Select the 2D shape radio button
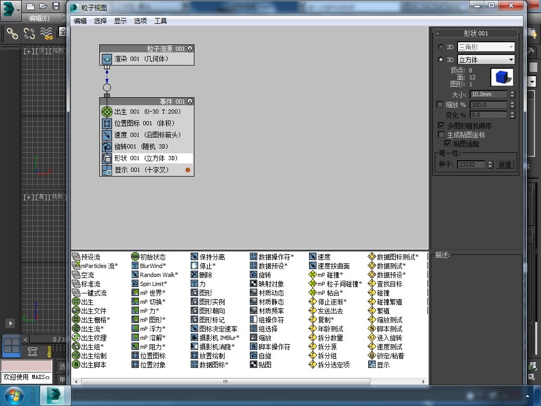The image size is (541, 406). click(441, 47)
